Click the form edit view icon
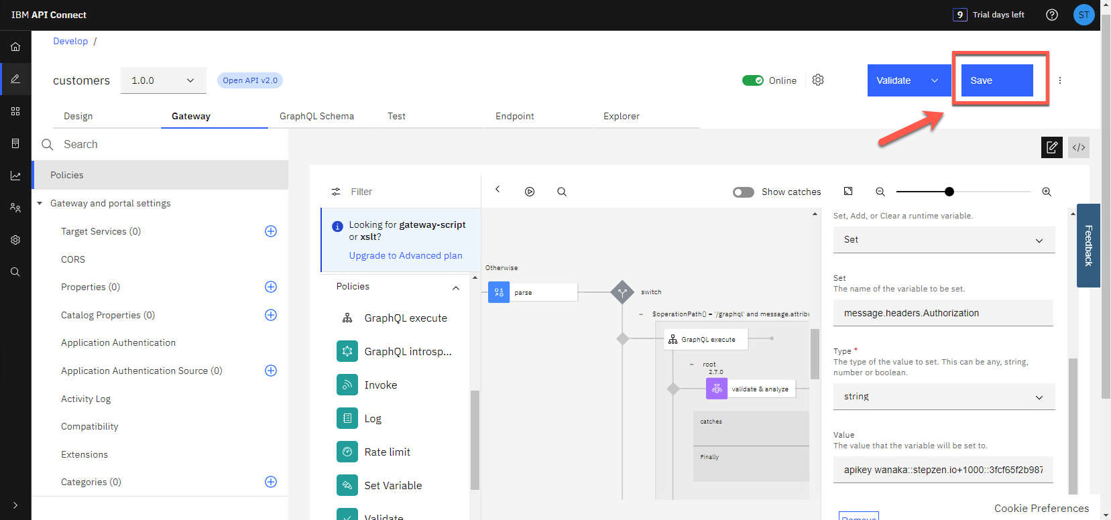 1051,147
